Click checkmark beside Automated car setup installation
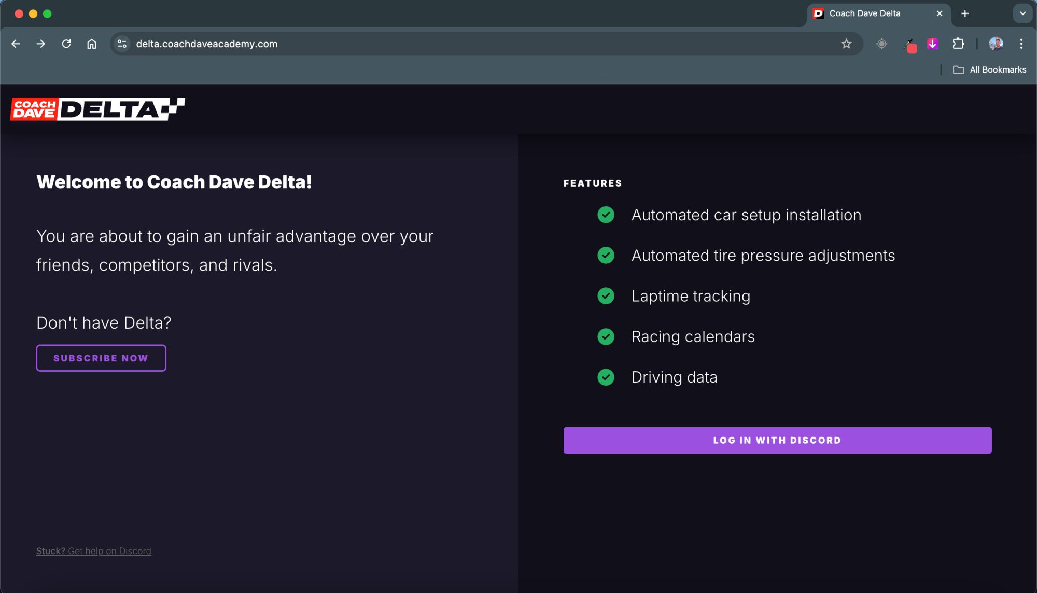The width and height of the screenshot is (1037, 593). click(606, 215)
